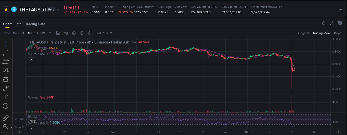Viewport: 347px width, 135px height.
Task: Open the candlestick chart style icon
Action: pos(66,33)
